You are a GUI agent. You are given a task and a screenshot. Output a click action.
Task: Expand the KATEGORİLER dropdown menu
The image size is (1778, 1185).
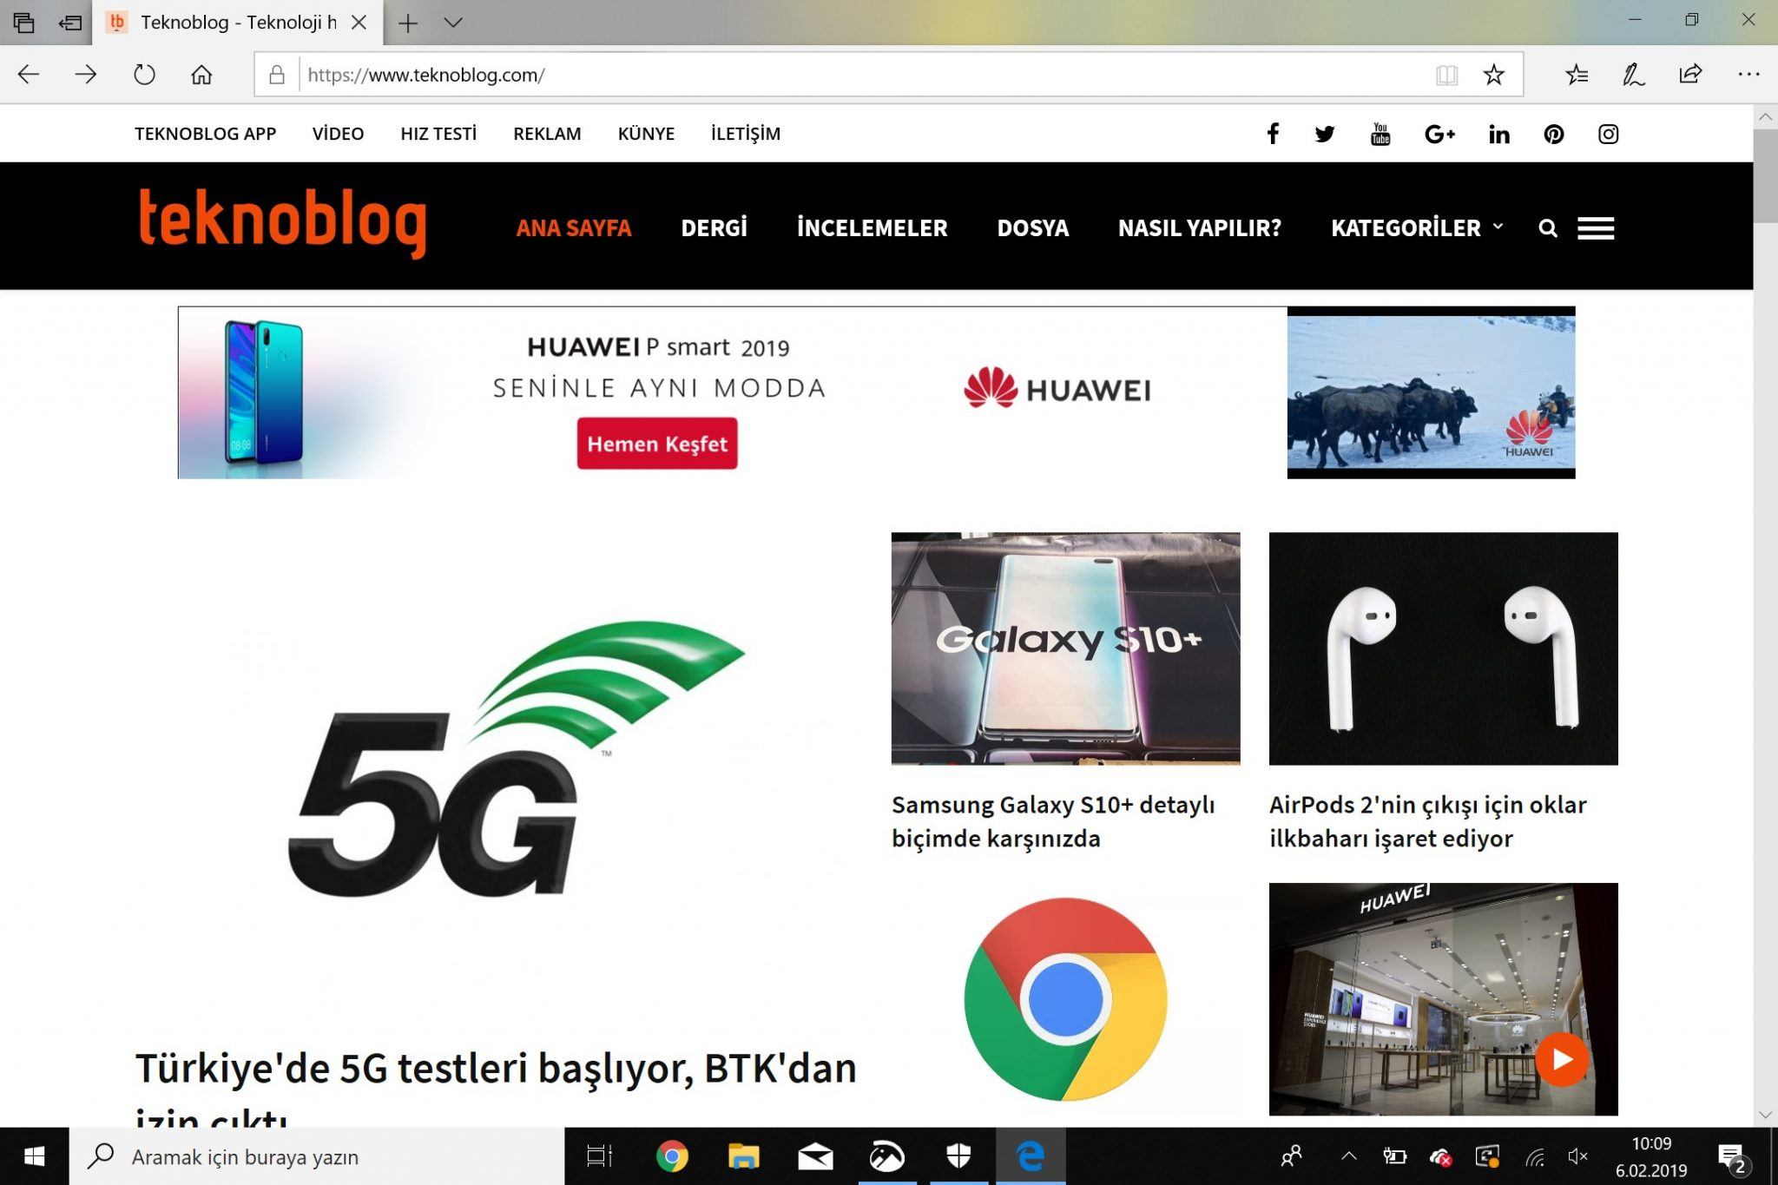(1416, 227)
